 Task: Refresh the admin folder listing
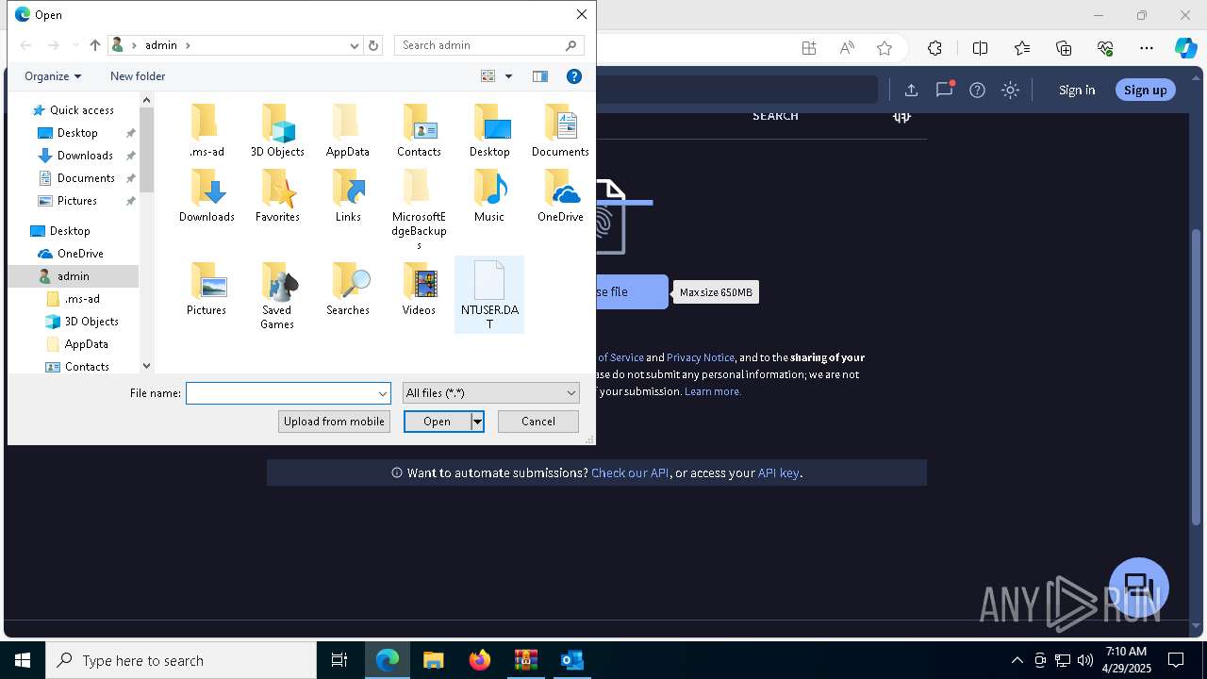coord(373,45)
